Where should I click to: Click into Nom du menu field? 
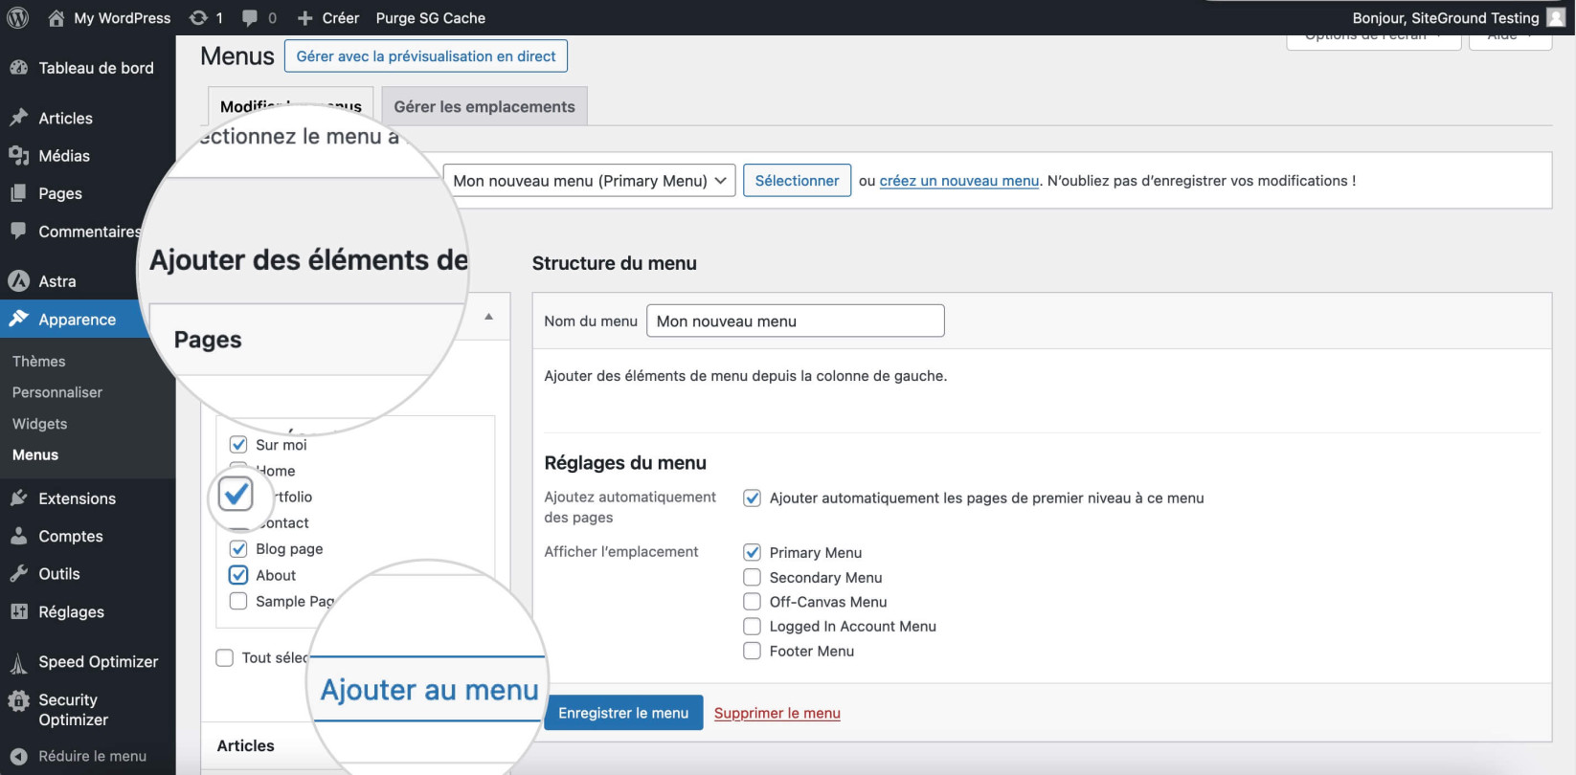point(796,321)
